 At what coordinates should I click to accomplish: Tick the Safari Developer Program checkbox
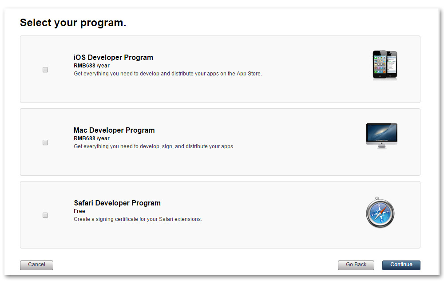tap(45, 215)
